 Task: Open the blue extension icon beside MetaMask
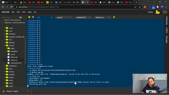point(149,7)
